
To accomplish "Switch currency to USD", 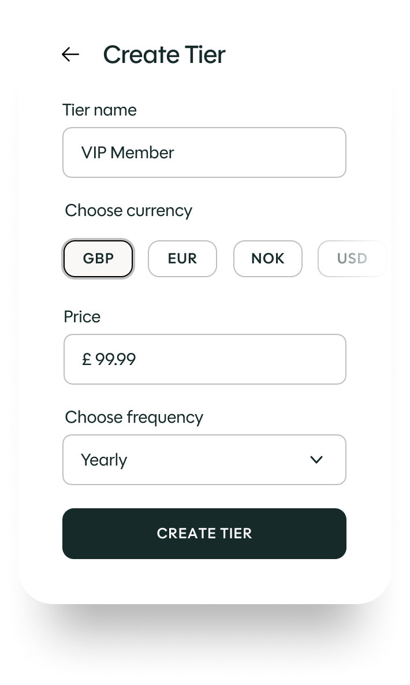I will pos(352,258).
